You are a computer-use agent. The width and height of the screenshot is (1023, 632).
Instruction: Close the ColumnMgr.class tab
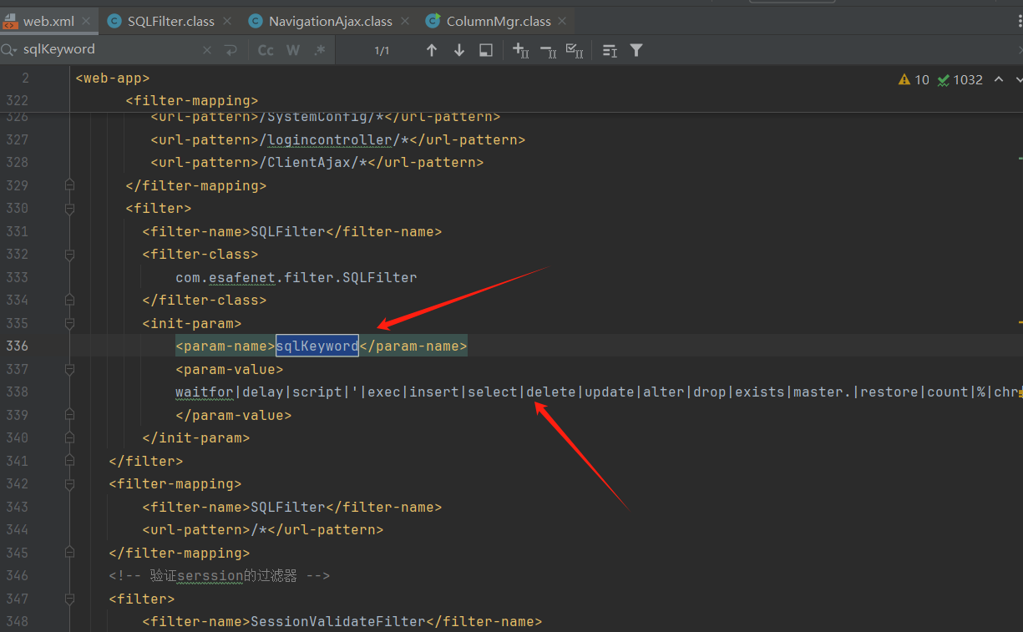click(563, 21)
